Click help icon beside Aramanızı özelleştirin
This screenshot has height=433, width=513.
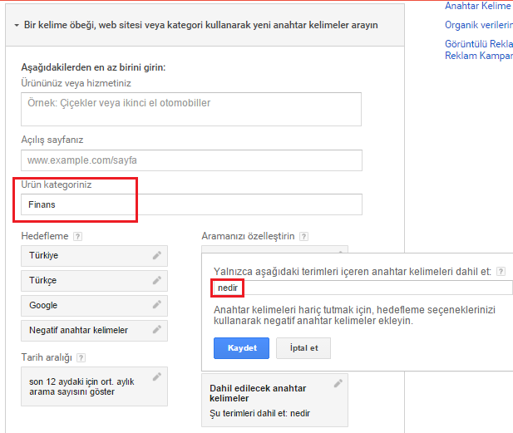pyautogui.click(x=303, y=237)
